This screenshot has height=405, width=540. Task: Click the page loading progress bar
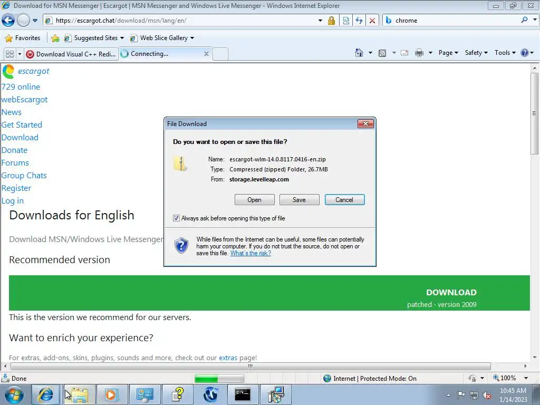click(219, 379)
